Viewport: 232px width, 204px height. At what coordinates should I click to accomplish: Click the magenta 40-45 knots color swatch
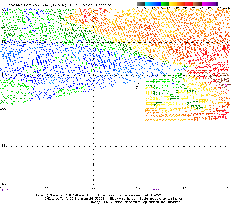coord(206,4)
